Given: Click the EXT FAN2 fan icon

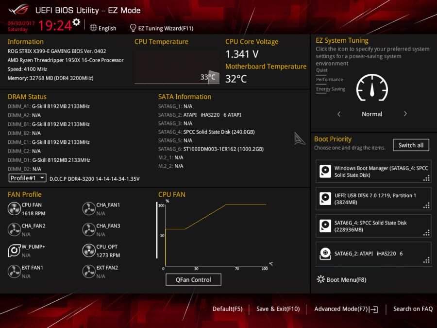Looking at the screenshot, I should [x=89, y=271].
